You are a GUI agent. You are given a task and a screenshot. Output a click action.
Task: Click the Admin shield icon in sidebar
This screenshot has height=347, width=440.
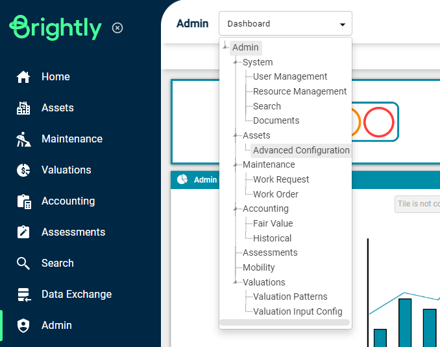[x=23, y=326]
